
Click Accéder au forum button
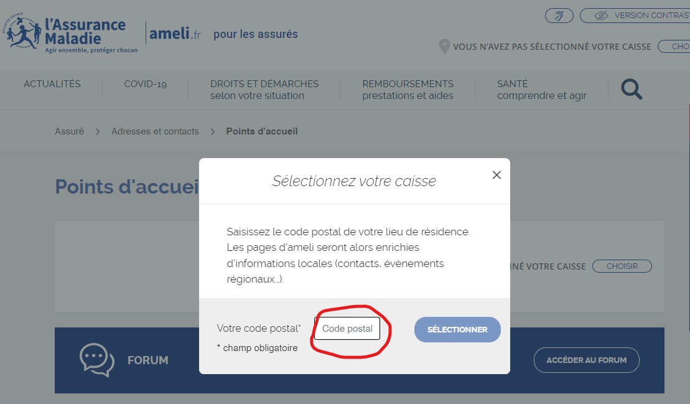click(x=586, y=360)
